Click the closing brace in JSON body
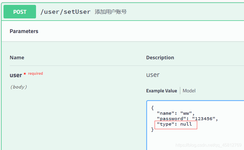This screenshot has width=244, height=150. tap(152, 129)
